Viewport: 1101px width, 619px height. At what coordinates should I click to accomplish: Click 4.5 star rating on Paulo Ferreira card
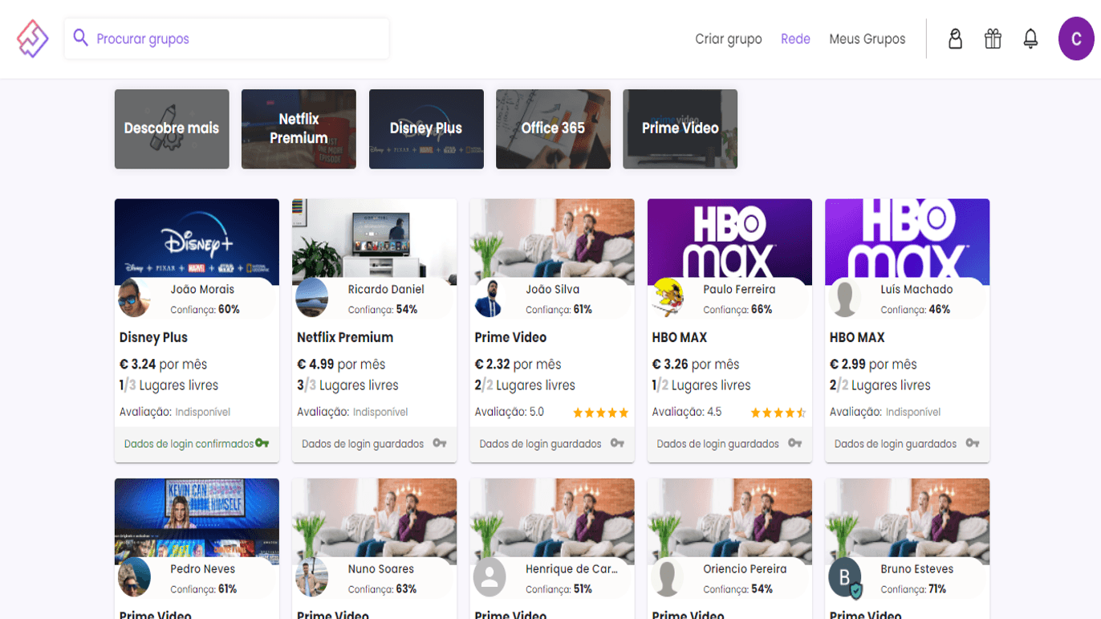[x=778, y=413]
